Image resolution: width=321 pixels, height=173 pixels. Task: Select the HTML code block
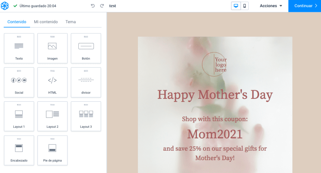pos(52,82)
